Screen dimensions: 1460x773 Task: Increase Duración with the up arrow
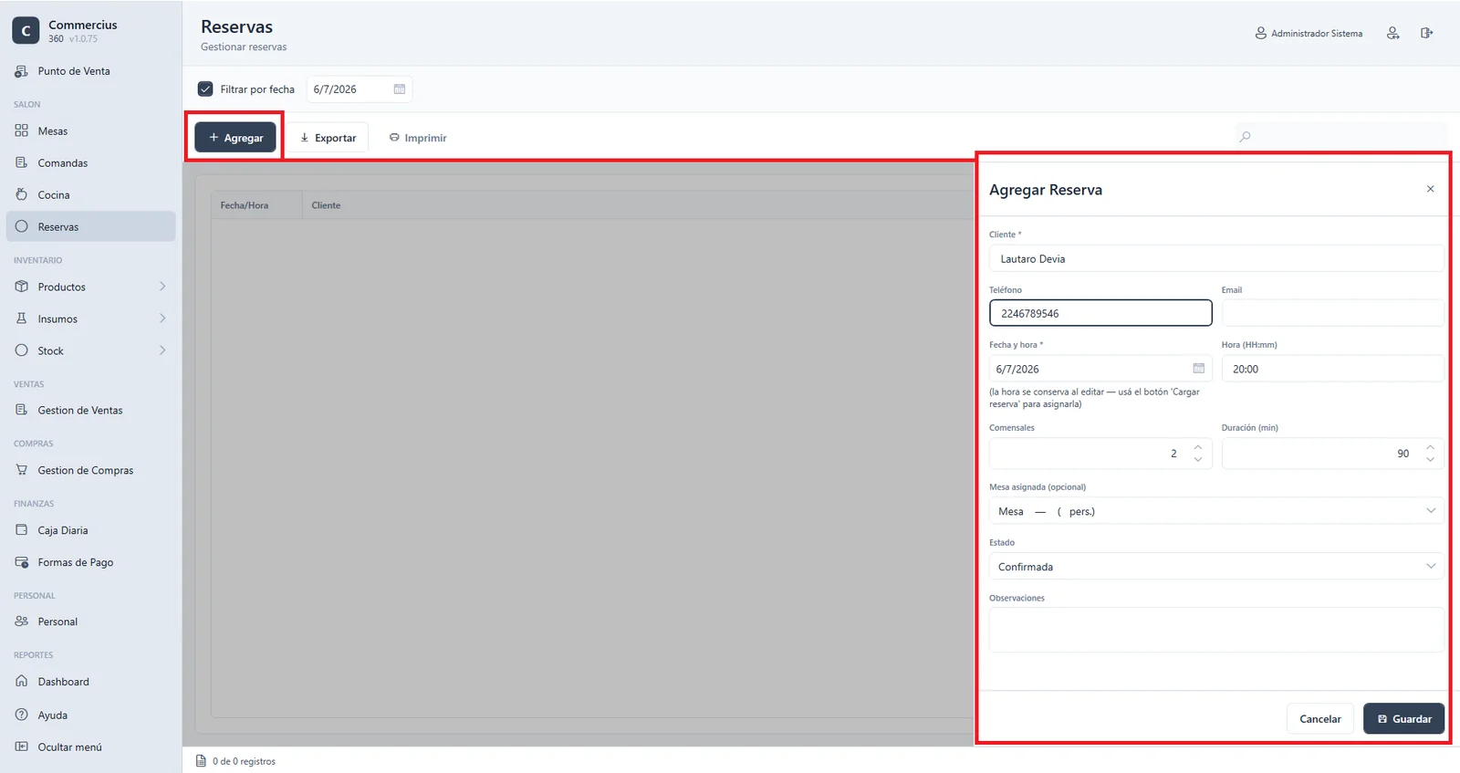coord(1430,447)
